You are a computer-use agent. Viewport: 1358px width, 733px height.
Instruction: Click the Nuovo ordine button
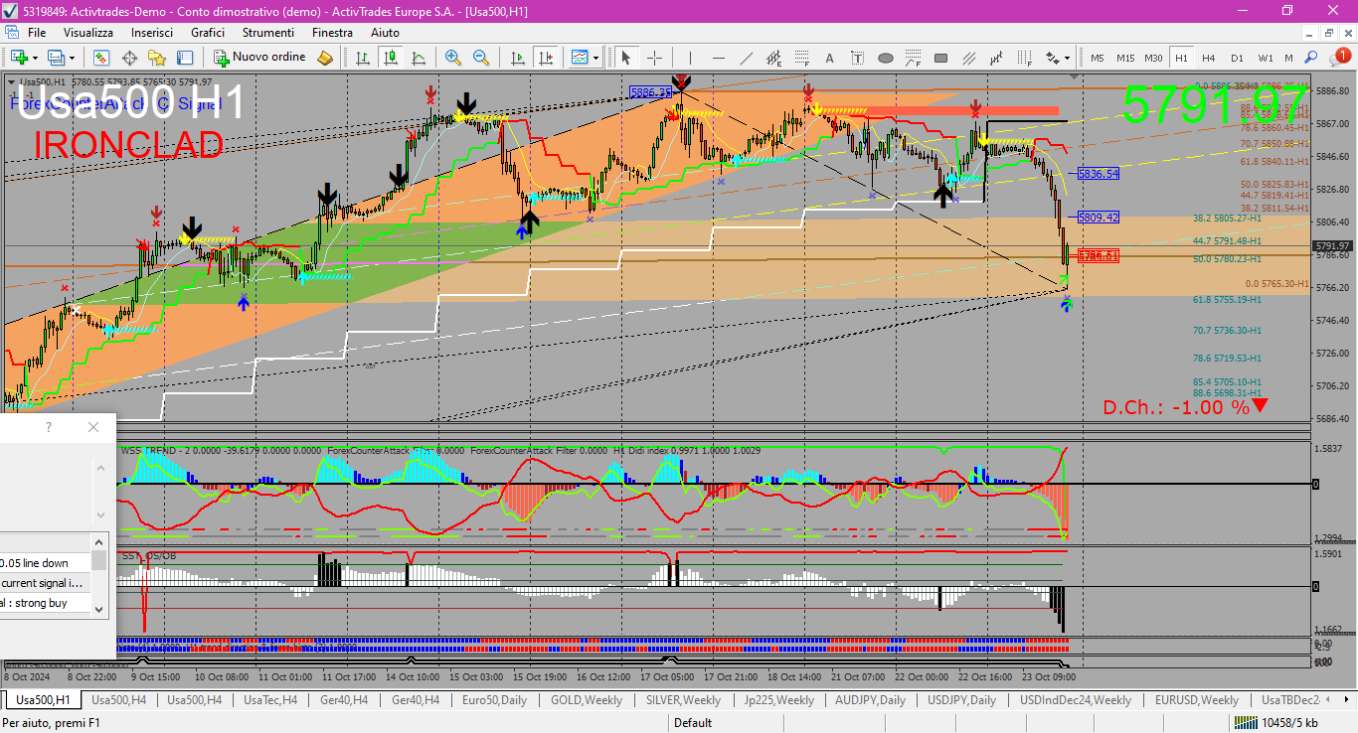point(260,58)
